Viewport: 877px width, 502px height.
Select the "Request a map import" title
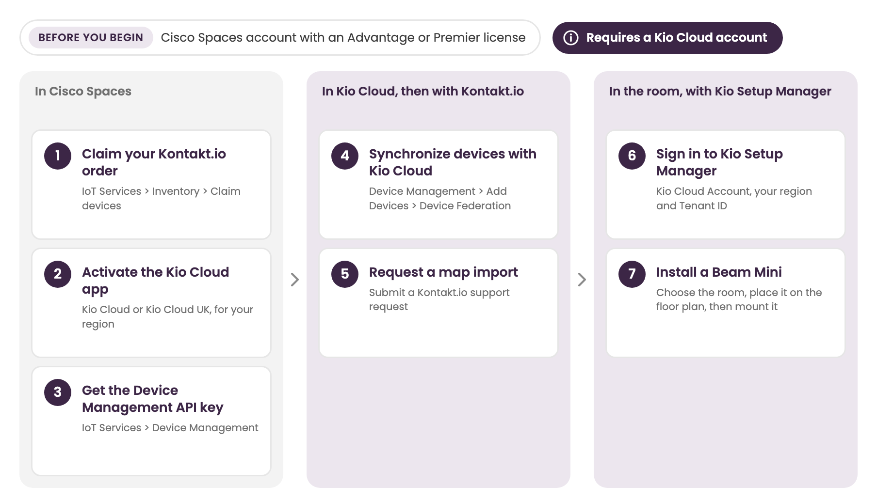443,272
